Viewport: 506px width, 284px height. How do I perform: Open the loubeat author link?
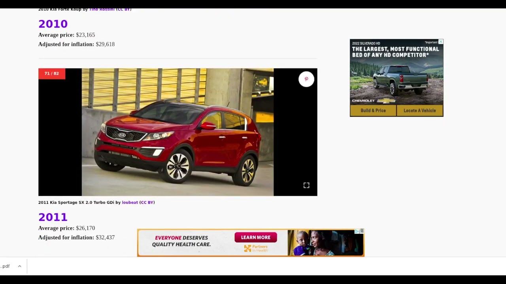[130, 202]
